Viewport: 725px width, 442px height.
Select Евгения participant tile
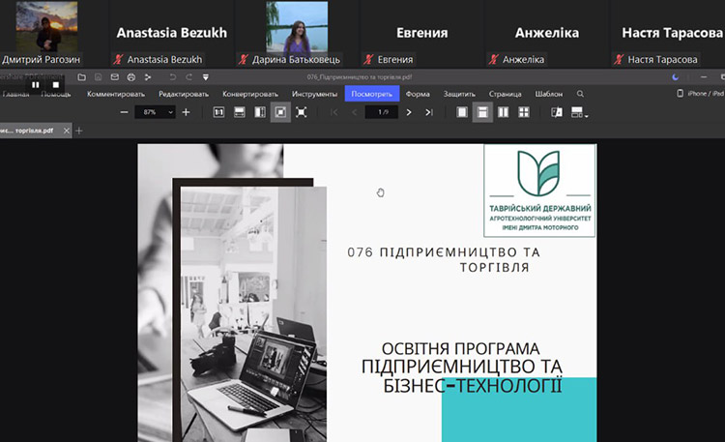point(421,33)
